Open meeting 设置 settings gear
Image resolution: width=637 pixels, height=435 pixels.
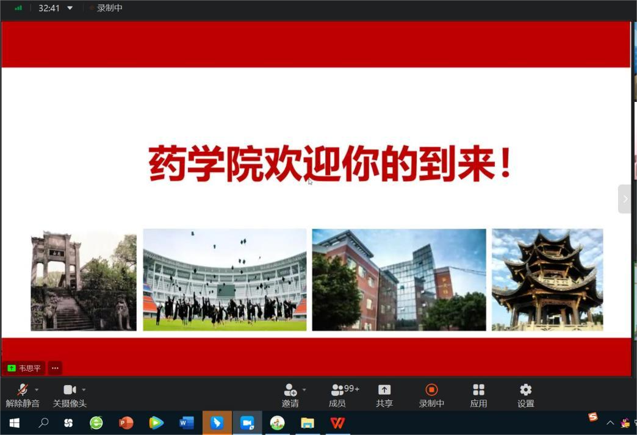525,395
